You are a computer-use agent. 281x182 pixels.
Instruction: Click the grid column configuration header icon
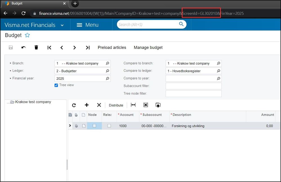70,115
